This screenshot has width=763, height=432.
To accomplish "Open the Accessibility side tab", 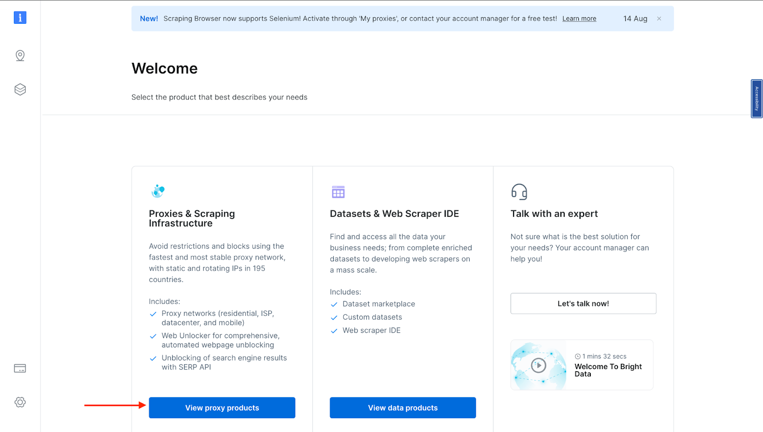I will [x=756, y=99].
